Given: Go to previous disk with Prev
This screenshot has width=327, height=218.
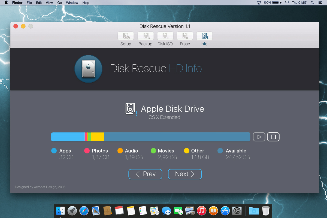Looking at the screenshot, I should click(x=145, y=174).
